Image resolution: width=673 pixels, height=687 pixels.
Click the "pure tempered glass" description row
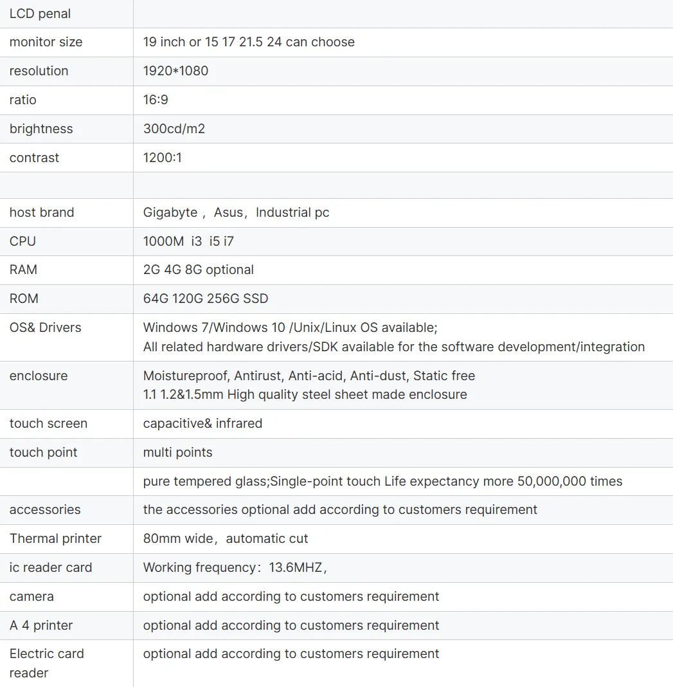382,481
